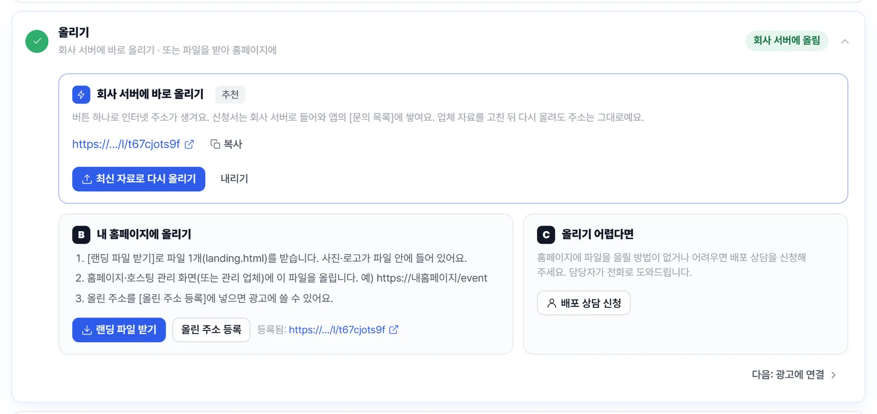Viewport: 877px width, 414px height.
Task: Click the 내 홈페이지에 올리기 heading
Action: pos(144,234)
